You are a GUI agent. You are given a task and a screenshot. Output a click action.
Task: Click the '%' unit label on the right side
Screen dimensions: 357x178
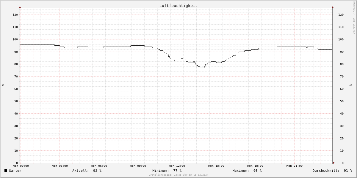pos(351,85)
